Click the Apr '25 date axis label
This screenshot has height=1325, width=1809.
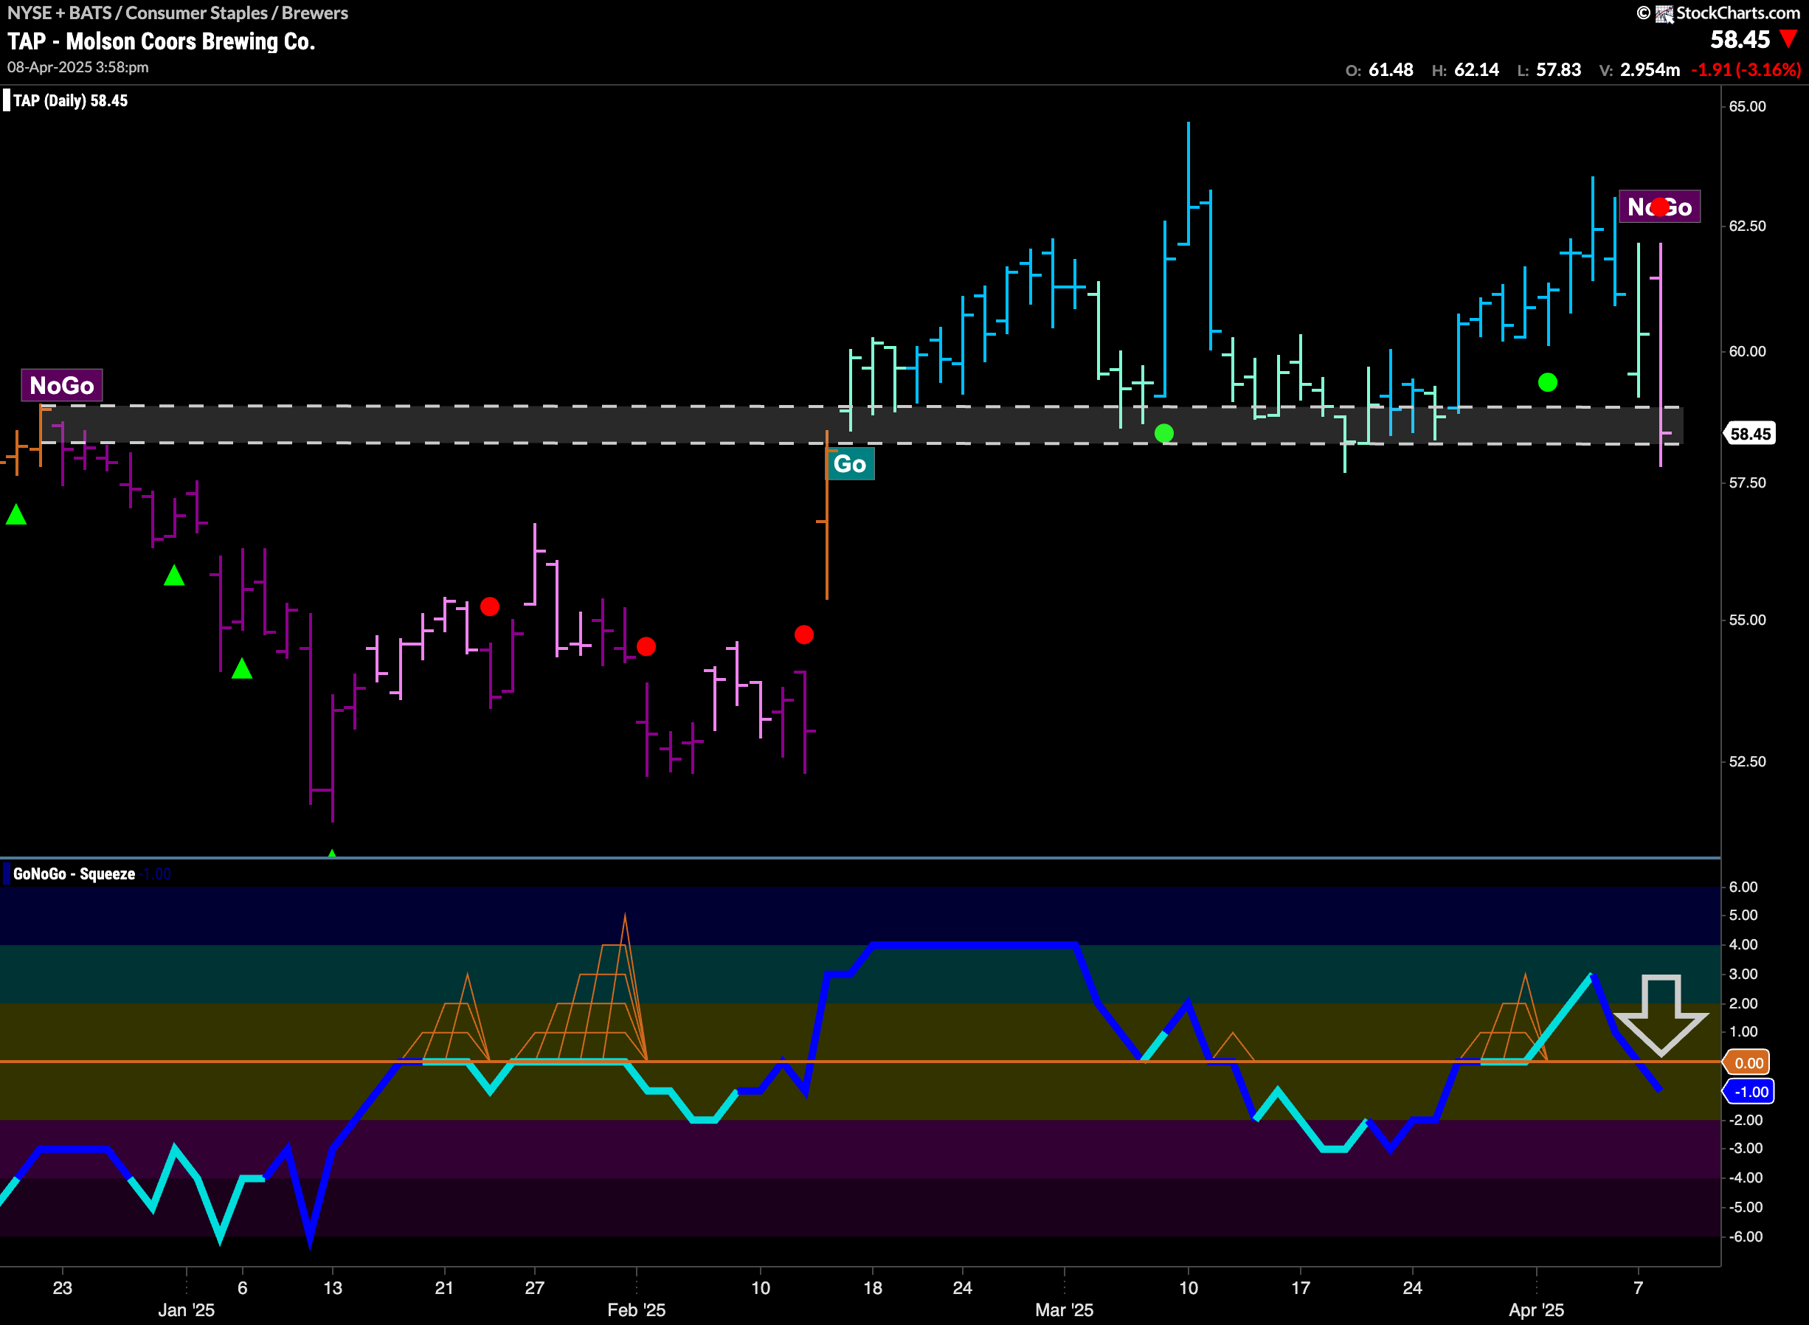pyautogui.click(x=1536, y=1310)
